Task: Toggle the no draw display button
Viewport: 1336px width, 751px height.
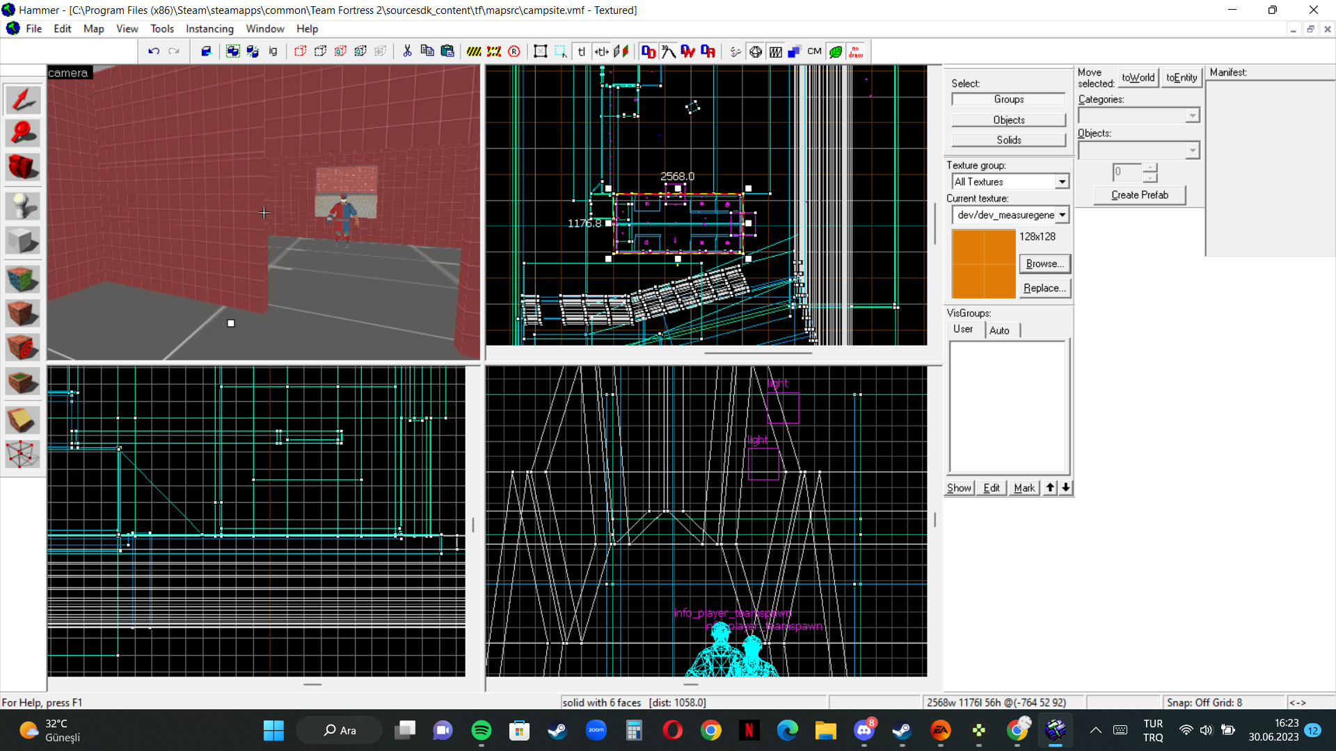Action: click(856, 51)
